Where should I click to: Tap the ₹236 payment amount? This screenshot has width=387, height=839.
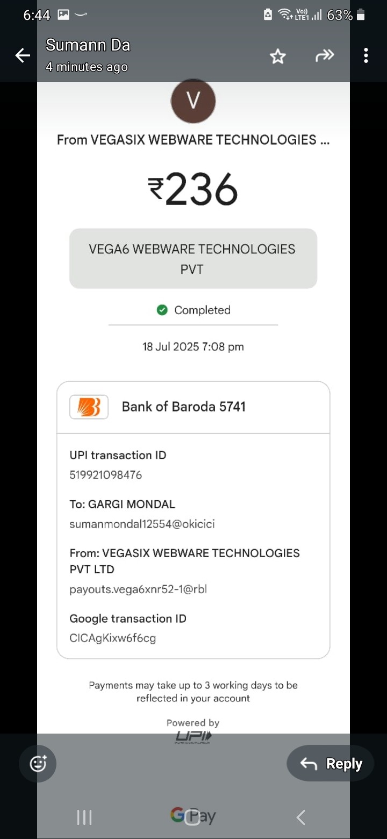193,189
